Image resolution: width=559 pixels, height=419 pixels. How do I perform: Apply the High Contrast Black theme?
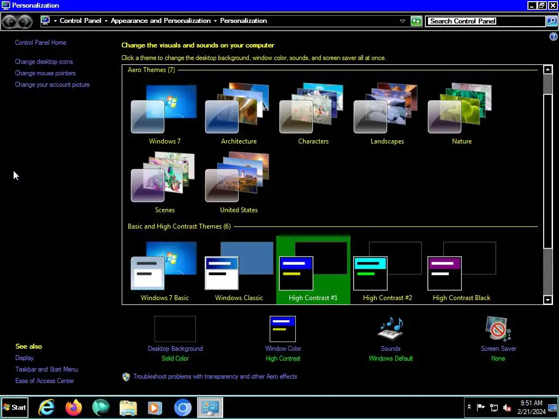pos(462,270)
